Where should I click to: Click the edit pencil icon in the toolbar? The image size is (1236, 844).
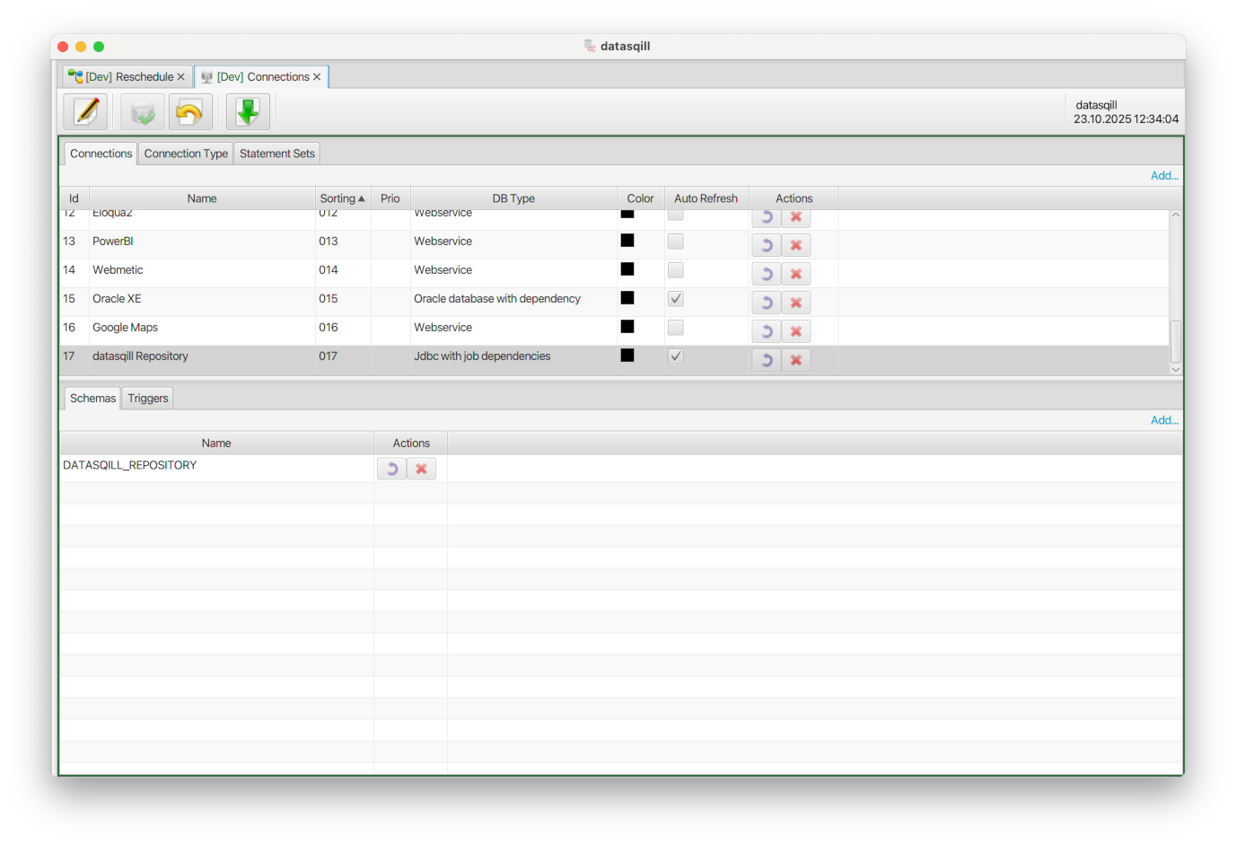85,110
